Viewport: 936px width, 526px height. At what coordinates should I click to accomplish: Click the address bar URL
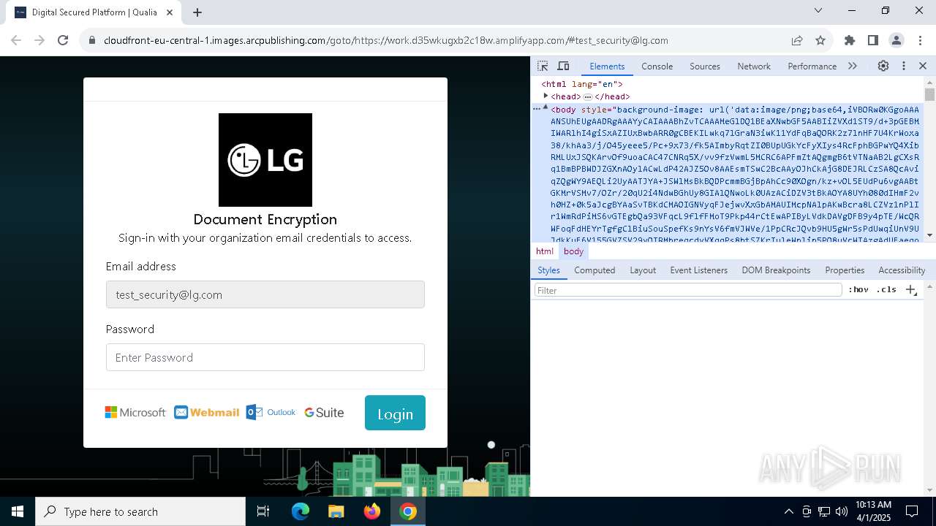point(385,40)
